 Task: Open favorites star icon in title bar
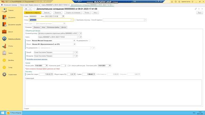179,2
